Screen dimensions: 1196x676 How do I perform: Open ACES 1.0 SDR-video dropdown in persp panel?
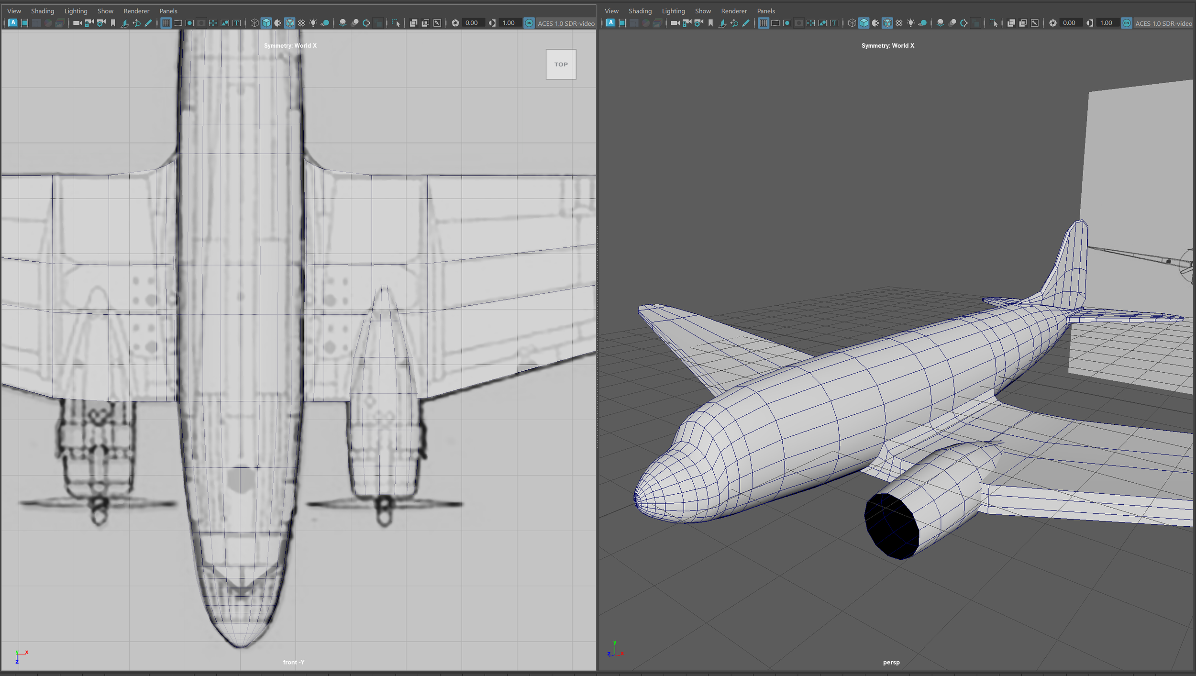1163,23
